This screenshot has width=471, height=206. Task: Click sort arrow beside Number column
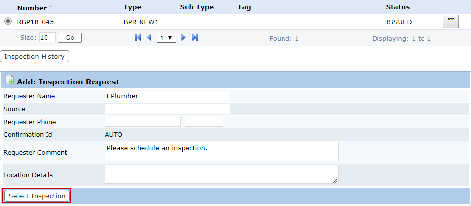point(50,6)
